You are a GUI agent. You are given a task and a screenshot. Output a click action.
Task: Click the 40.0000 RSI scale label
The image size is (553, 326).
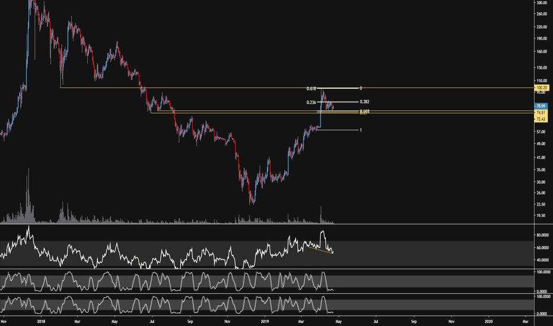coord(542,260)
